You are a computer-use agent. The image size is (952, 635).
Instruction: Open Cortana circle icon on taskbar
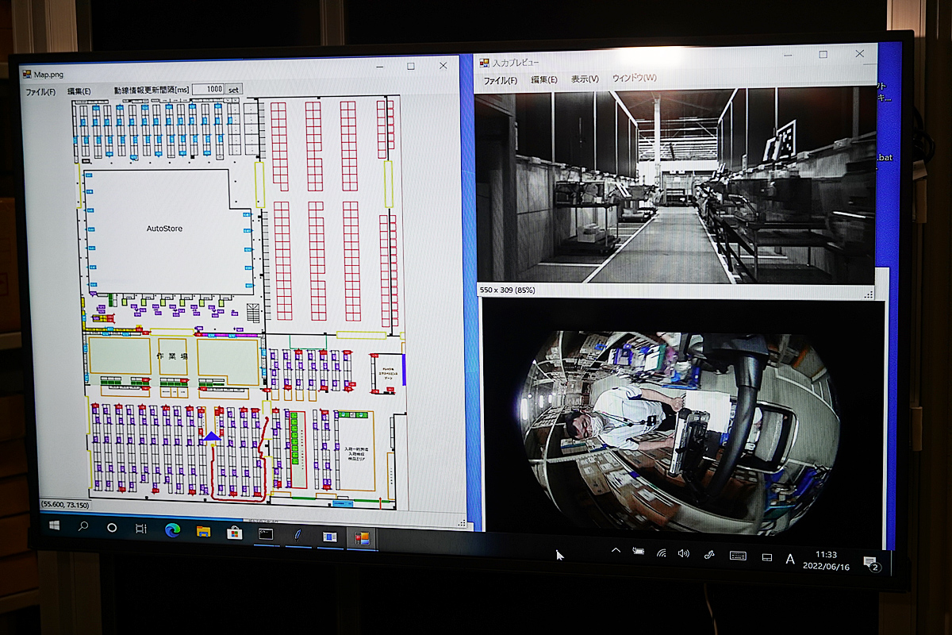[112, 527]
